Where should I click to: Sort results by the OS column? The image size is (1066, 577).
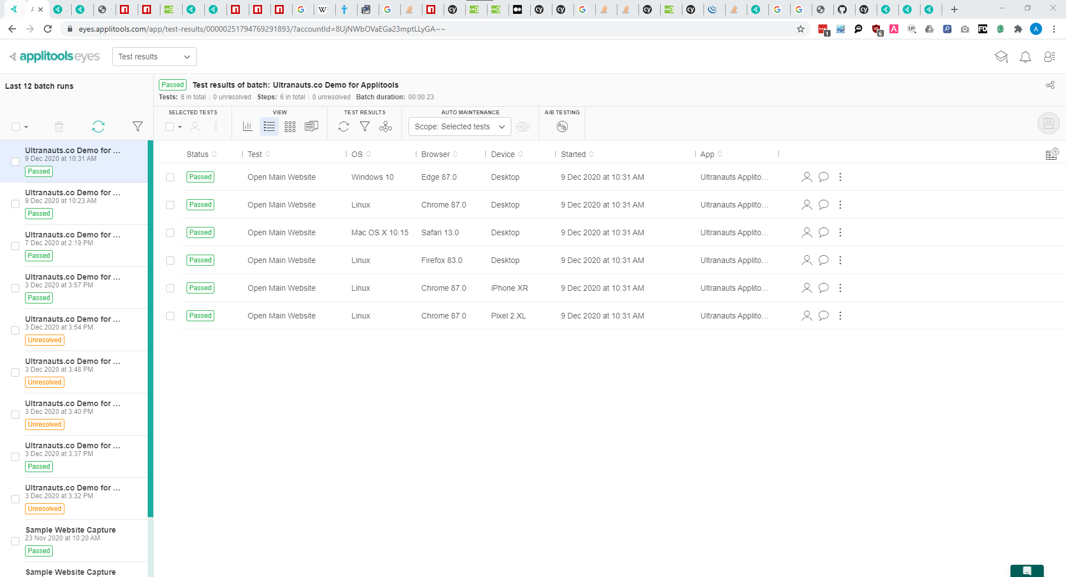click(361, 154)
